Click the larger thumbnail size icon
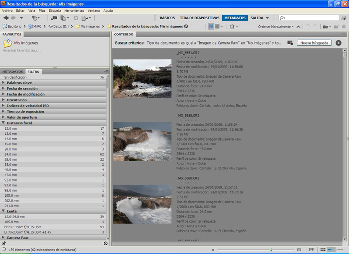This screenshot has height=254, width=349. pos(299,250)
